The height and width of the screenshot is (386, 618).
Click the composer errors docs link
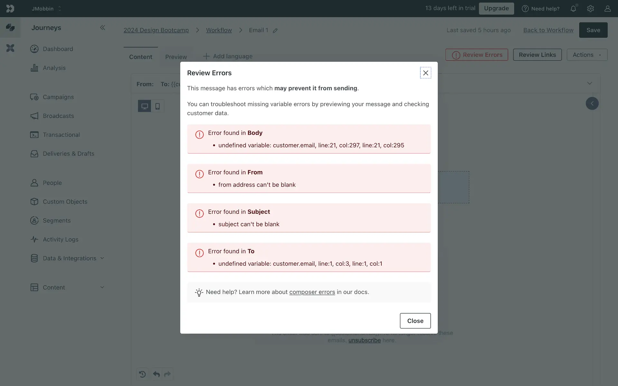click(x=312, y=292)
